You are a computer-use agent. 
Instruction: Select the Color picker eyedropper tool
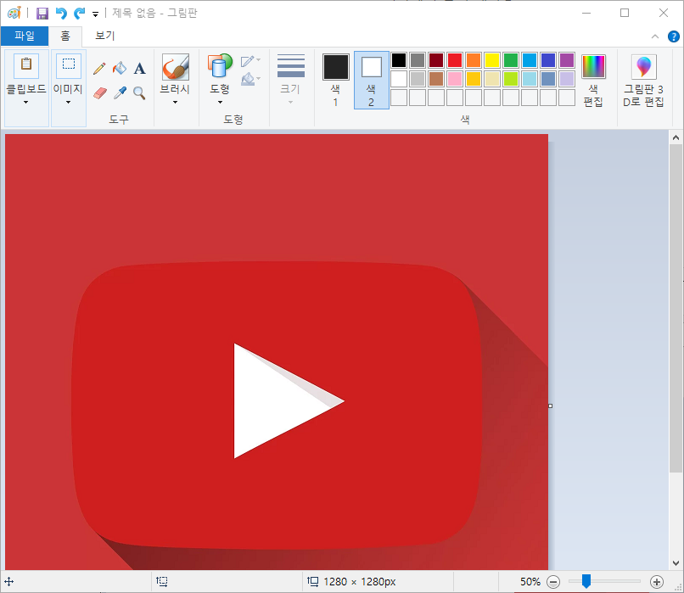120,92
